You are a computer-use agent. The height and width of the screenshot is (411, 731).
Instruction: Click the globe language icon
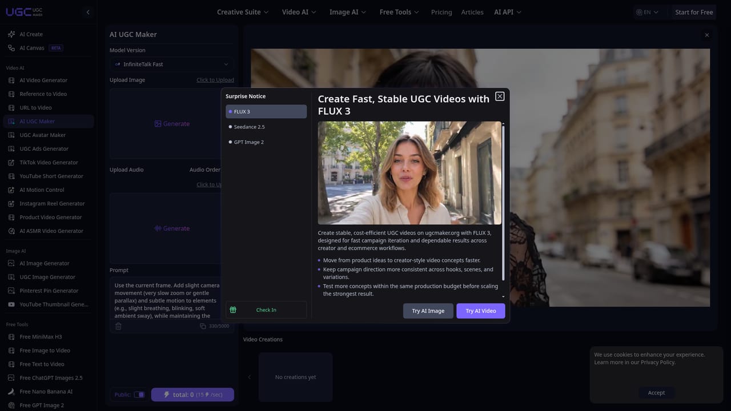[x=639, y=12]
